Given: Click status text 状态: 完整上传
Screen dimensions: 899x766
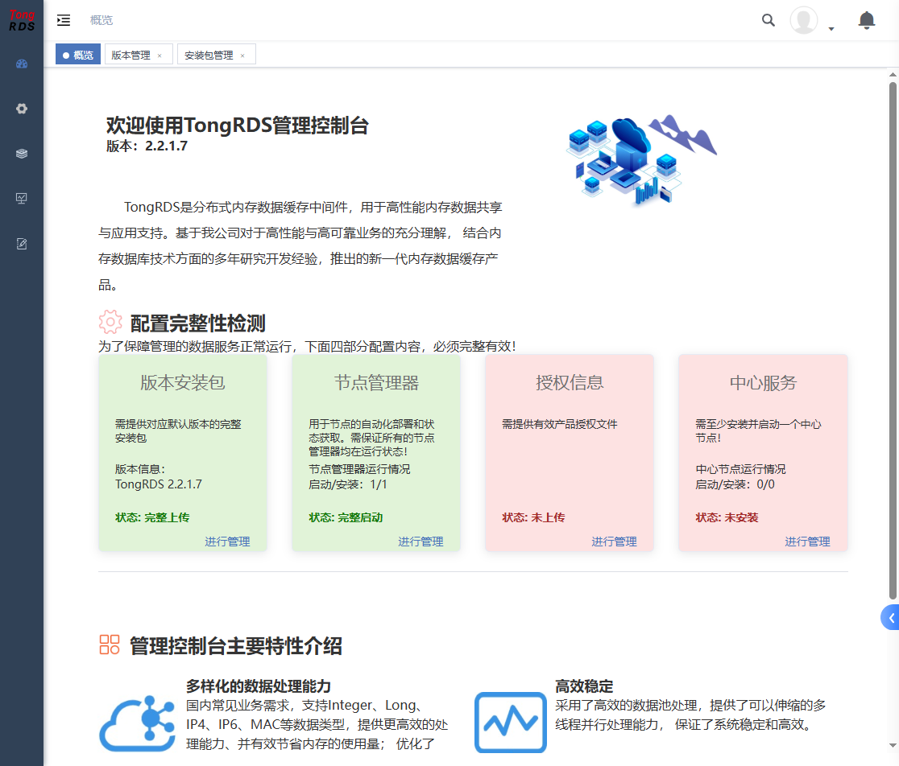Looking at the screenshot, I should pyautogui.click(x=152, y=517).
